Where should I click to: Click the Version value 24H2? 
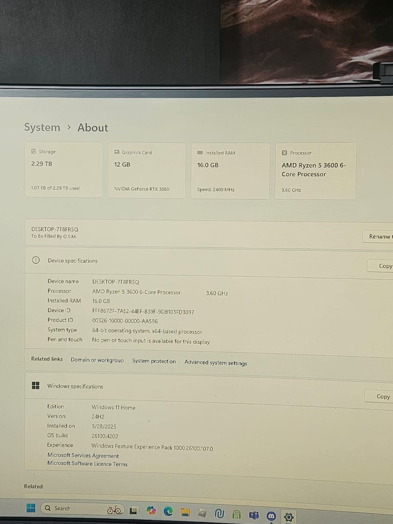pyautogui.click(x=98, y=417)
